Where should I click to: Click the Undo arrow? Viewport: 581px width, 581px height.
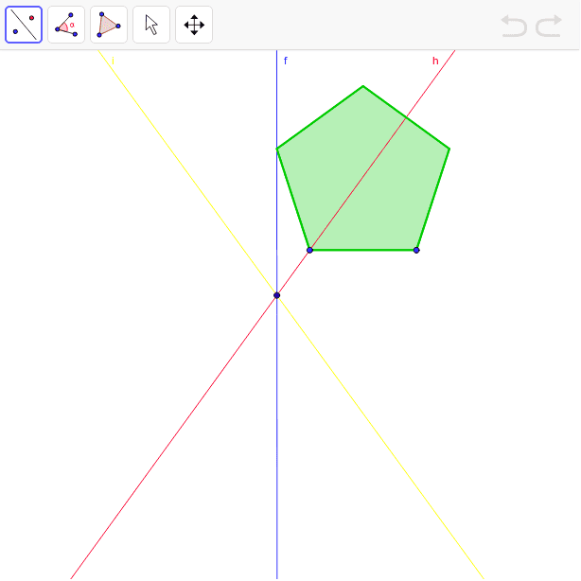tap(515, 26)
